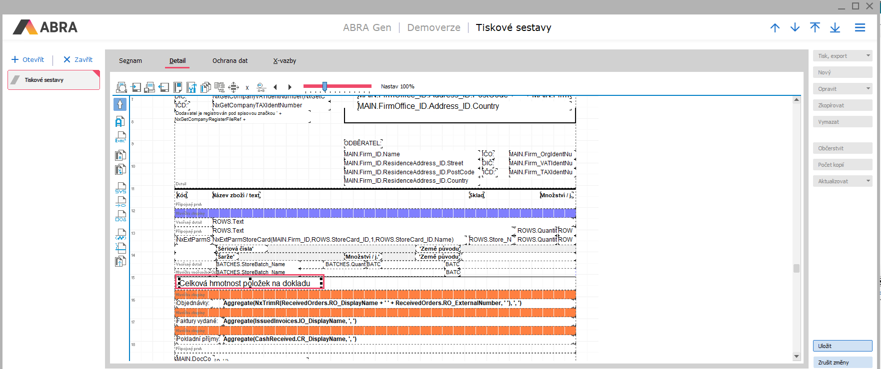Expand the Opravit dropdown arrow
The image size is (881, 369).
[x=868, y=89]
